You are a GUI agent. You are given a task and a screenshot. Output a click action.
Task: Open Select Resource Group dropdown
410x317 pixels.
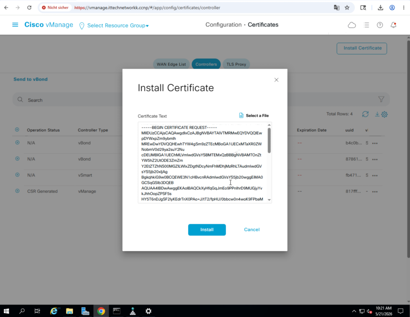click(x=118, y=26)
